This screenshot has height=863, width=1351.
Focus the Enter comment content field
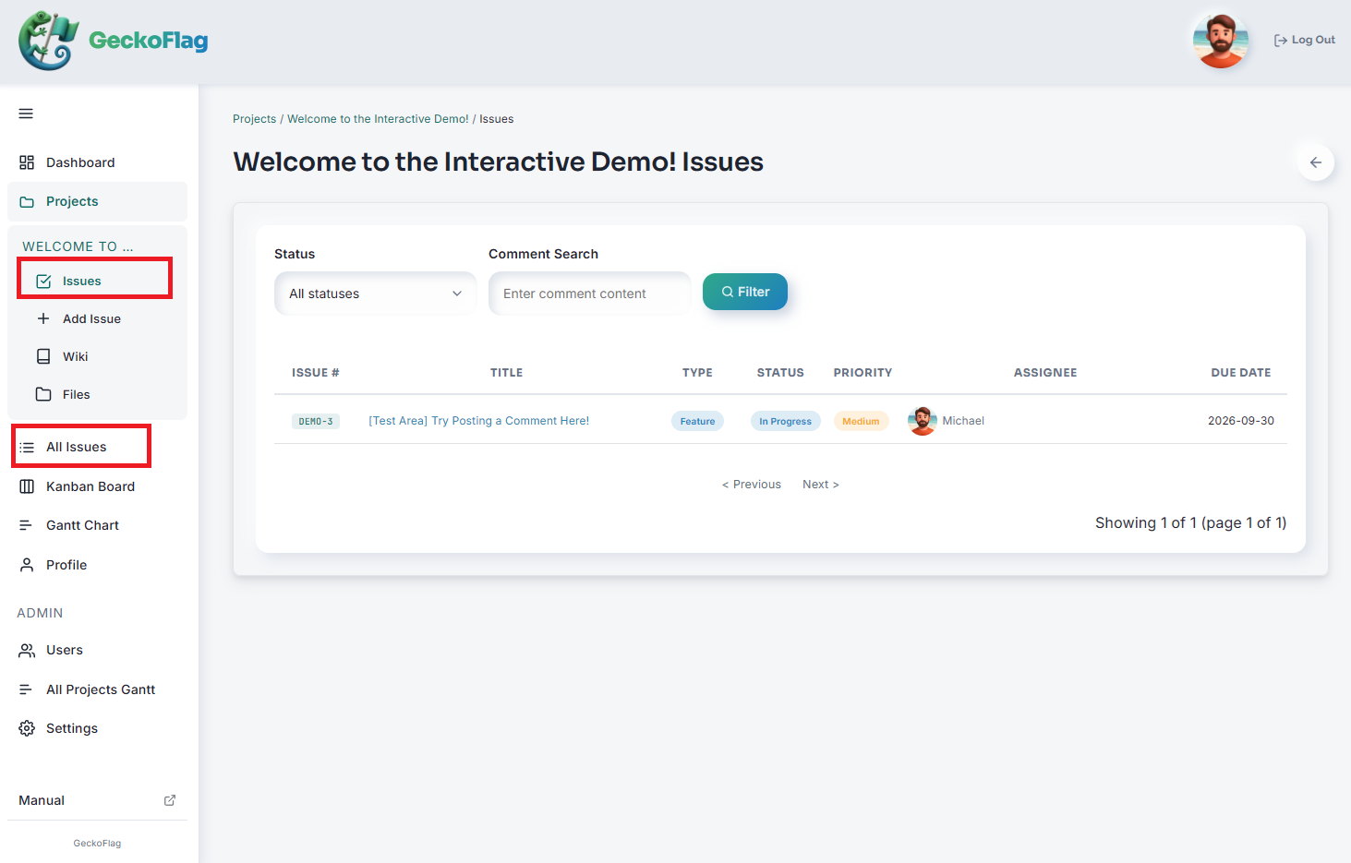pyautogui.click(x=590, y=294)
